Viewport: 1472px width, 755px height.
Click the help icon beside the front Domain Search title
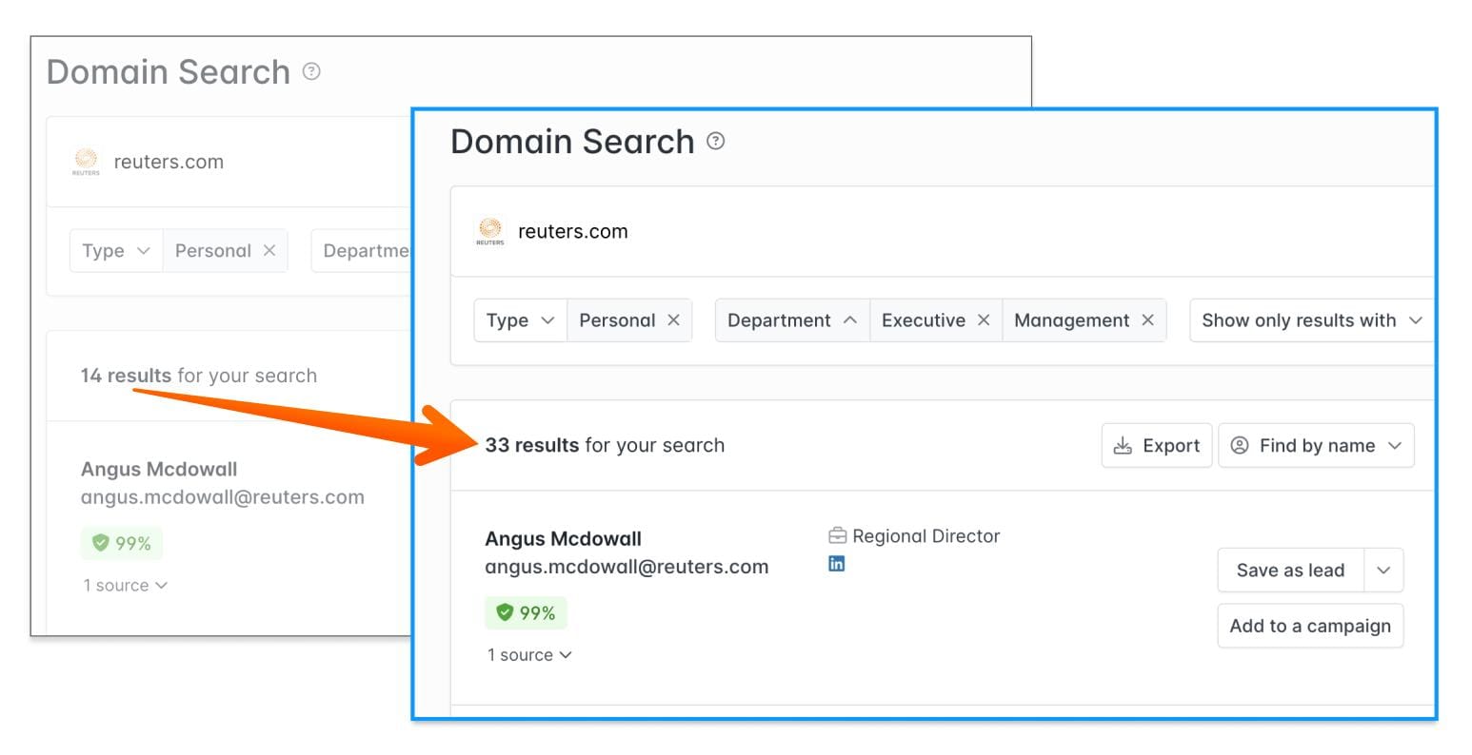[716, 142]
